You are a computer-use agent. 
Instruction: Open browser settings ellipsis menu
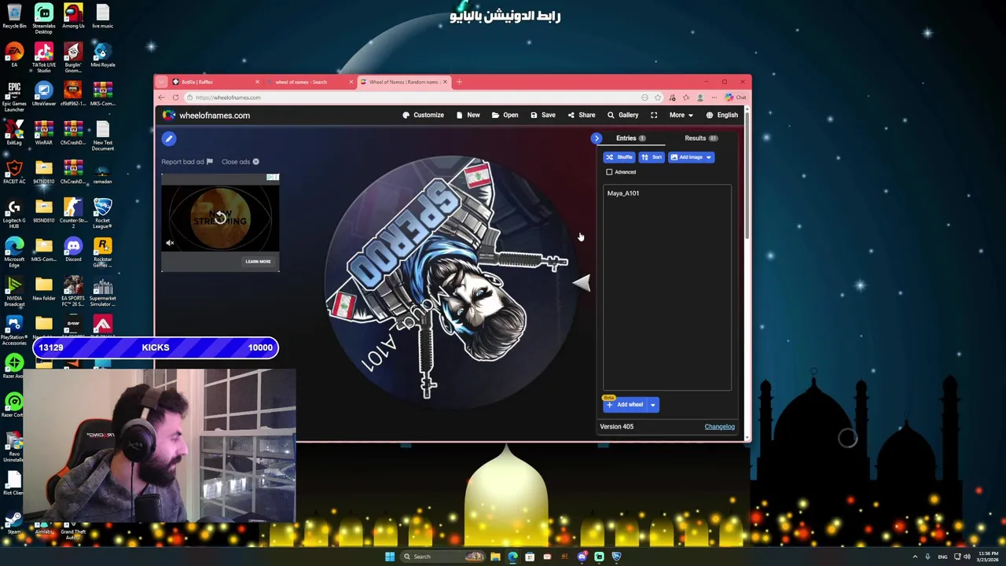click(x=714, y=97)
